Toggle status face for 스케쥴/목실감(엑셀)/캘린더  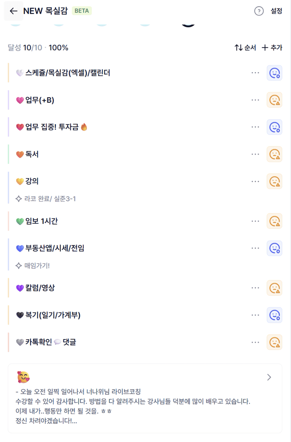(274, 73)
